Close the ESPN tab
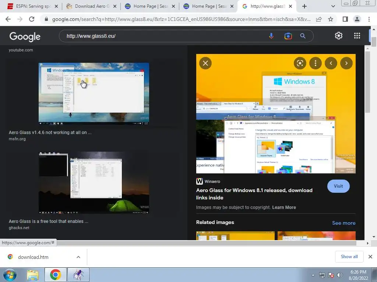Image resolution: width=377 pixels, height=282 pixels. point(56,6)
